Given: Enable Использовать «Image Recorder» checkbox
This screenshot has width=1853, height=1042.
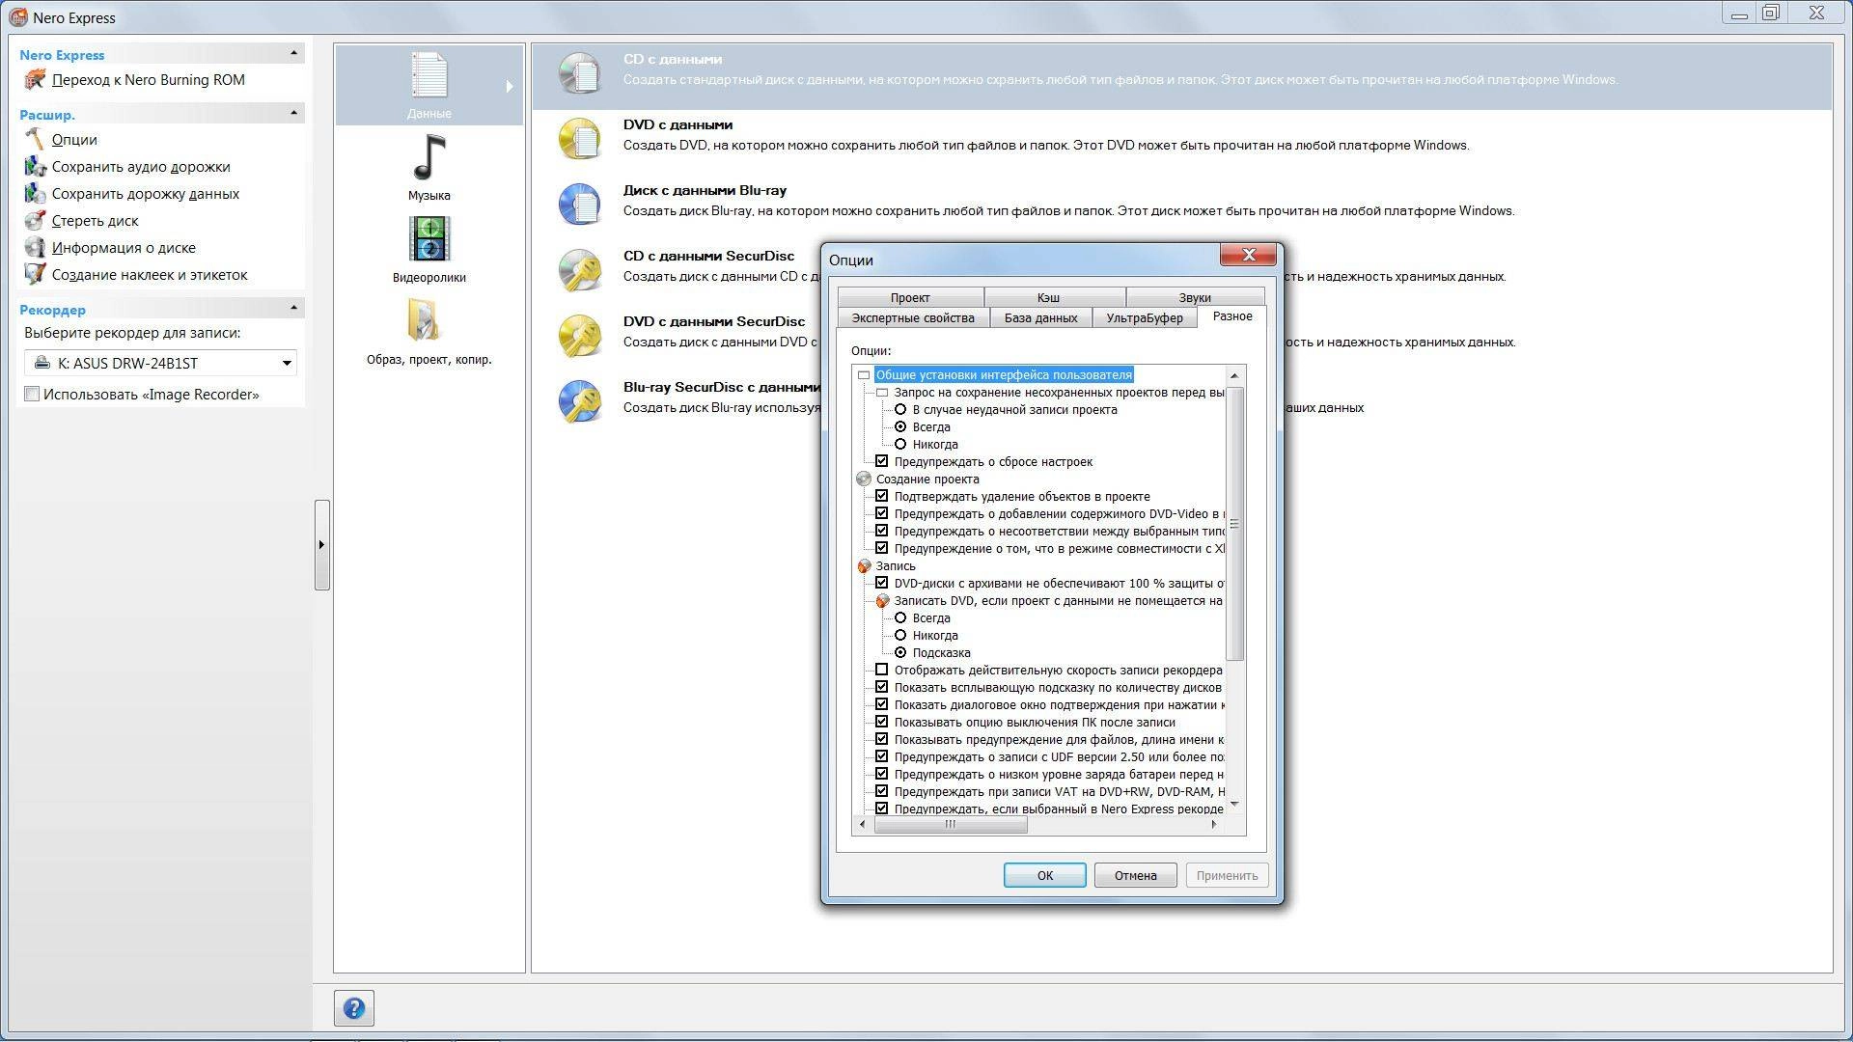Looking at the screenshot, I should click(32, 394).
